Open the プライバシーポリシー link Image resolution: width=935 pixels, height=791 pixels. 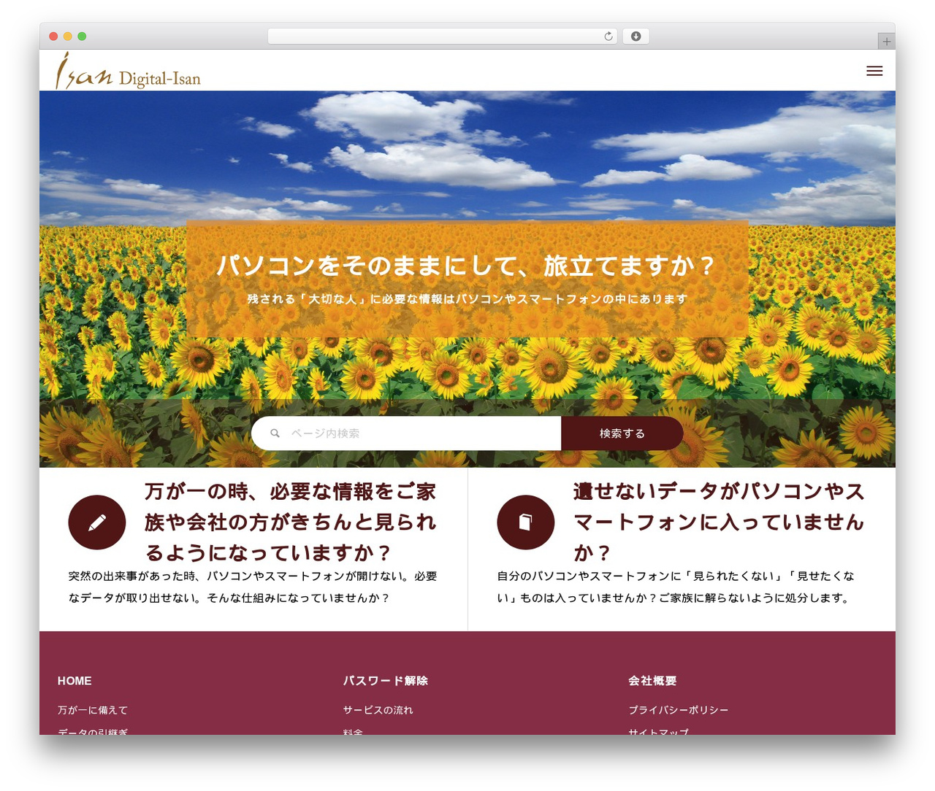click(679, 710)
